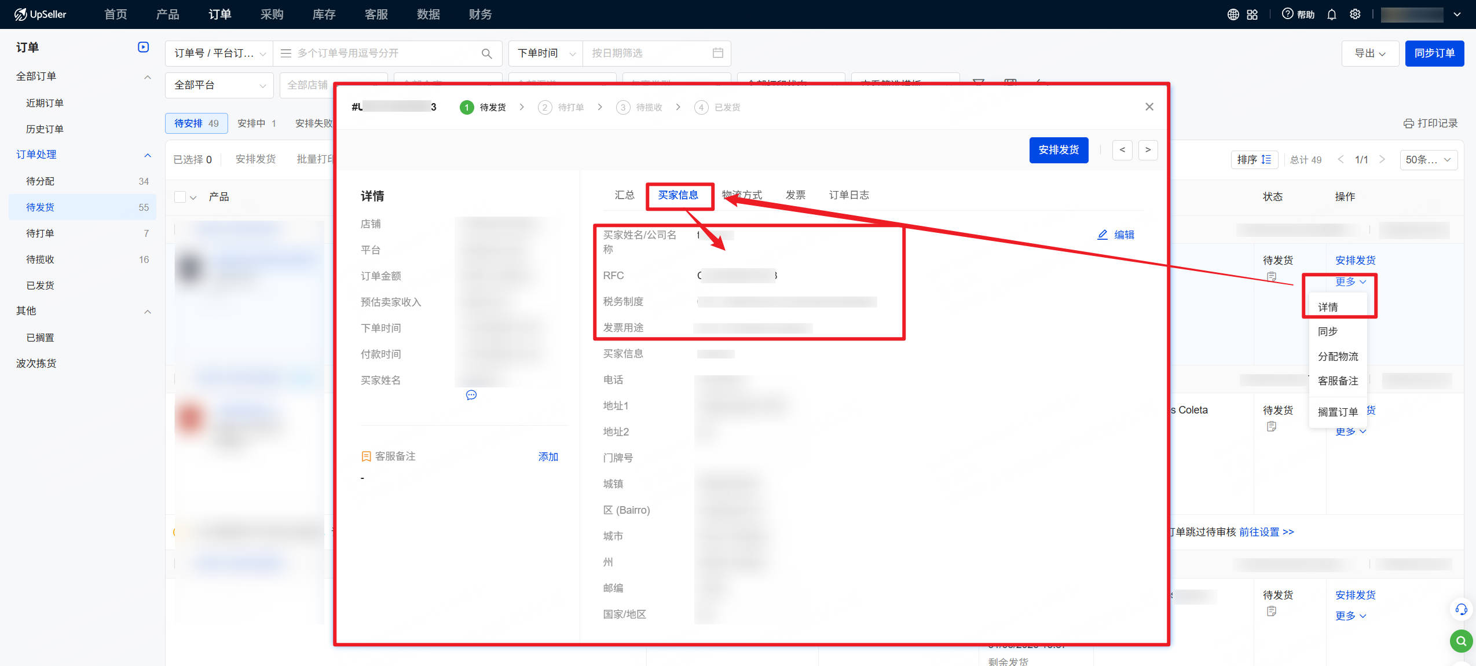Open the 首页 top menu
Viewport: 1476px width, 666px height.
pyautogui.click(x=116, y=14)
